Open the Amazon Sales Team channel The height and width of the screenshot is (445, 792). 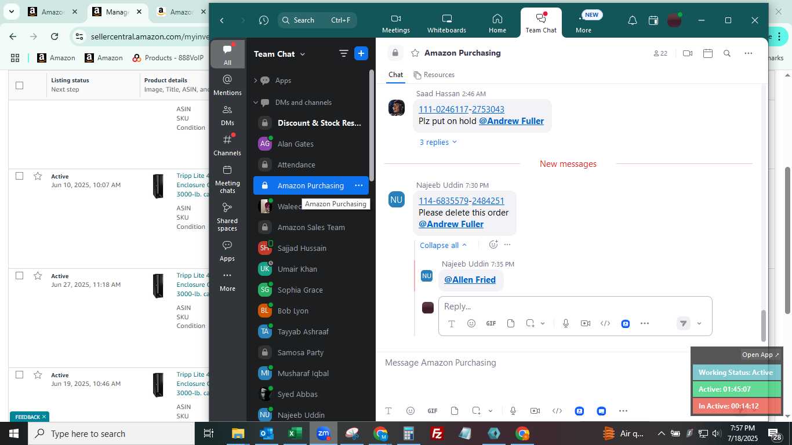[311, 227]
